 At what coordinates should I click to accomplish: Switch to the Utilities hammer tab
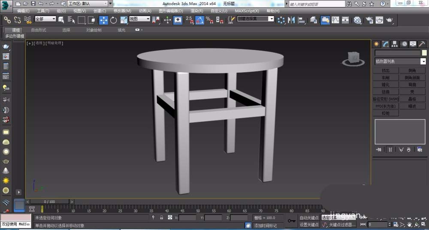coord(422,44)
